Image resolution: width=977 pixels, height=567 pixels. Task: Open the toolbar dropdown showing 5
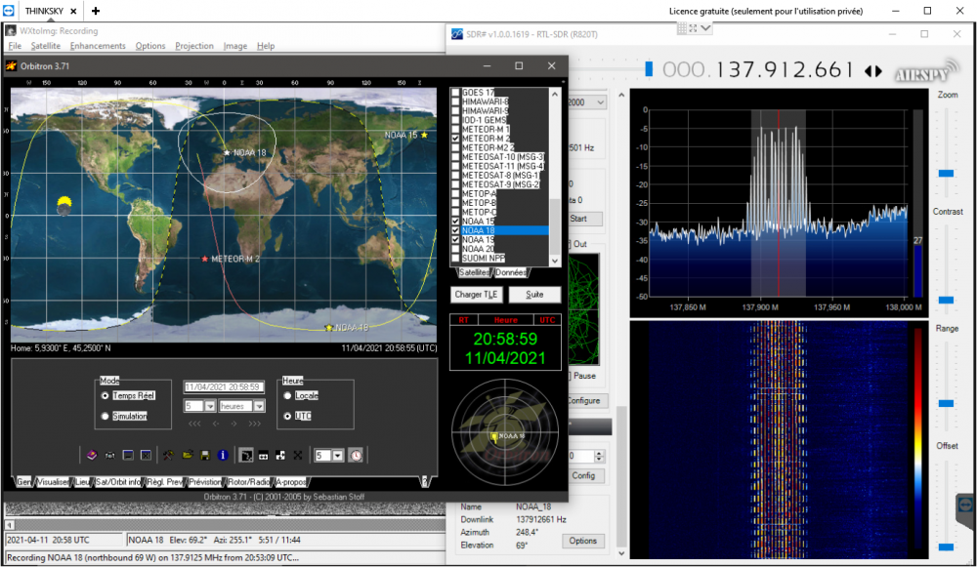pos(337,456)
